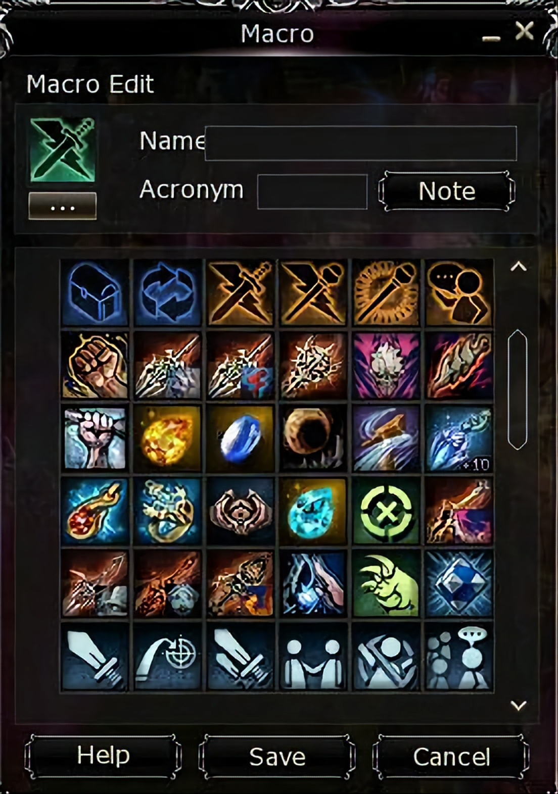
Task: Focus the macro Name text field
Action: pyautogui.click(x=361, y=143)
